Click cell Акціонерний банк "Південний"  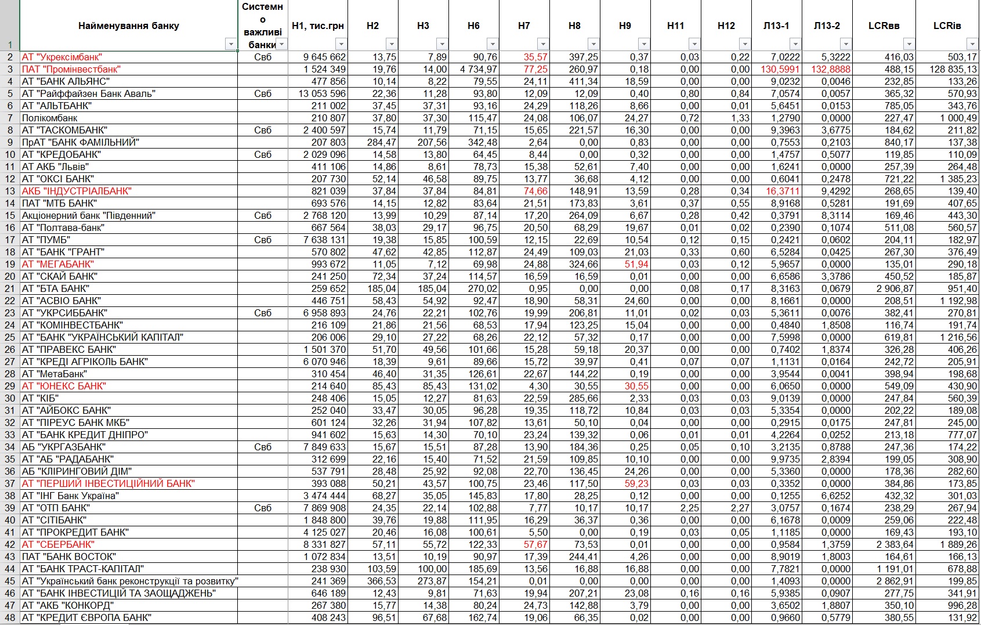pyautogui.click(x=129, y=215)
